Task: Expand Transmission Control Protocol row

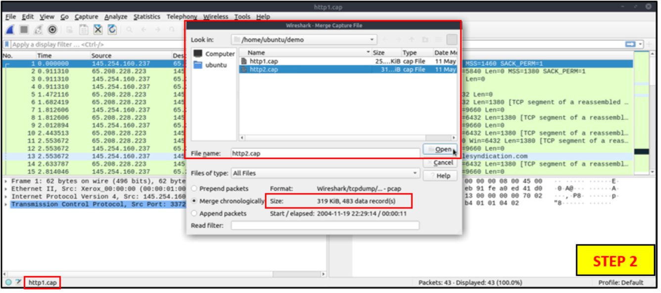Action: coord(6,204)
